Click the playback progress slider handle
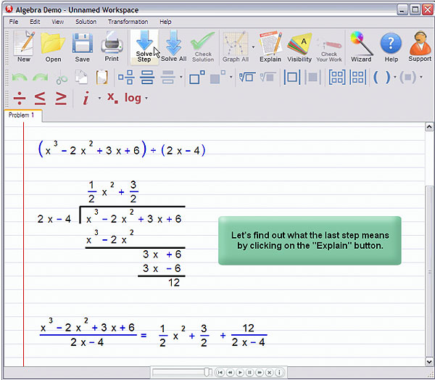This screenshot has width=435, height=380. [x=207, y=372]
